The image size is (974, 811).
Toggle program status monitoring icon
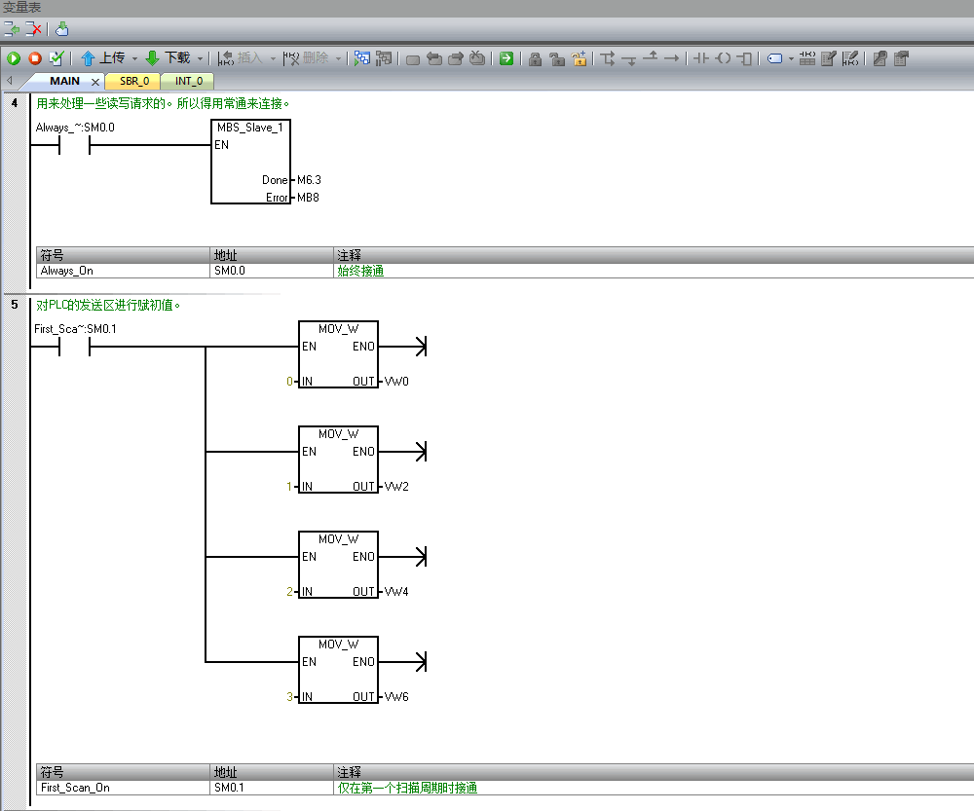click(361, 58)
